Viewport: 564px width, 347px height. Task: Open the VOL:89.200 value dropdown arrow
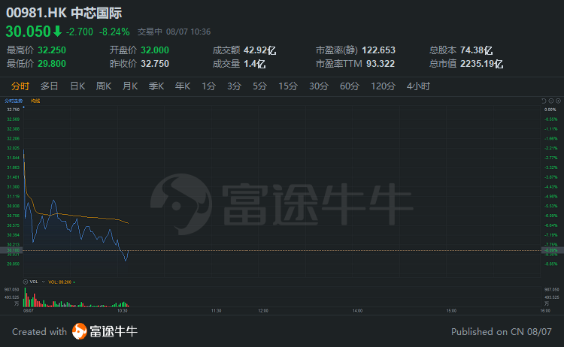coord(74,282)
